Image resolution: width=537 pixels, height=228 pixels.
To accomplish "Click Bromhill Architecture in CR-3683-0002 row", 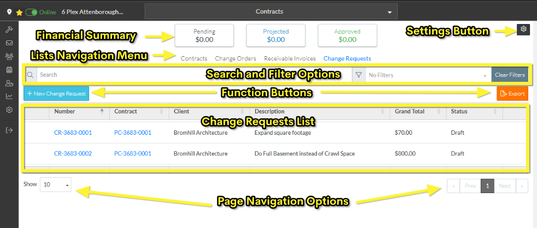I will (x=200, y=153).
